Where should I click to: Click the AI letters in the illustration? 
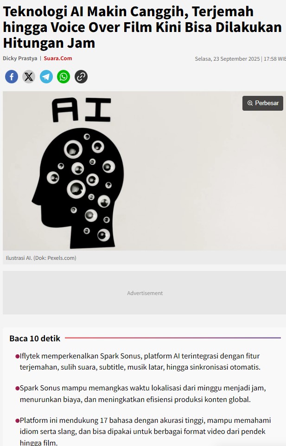coord(82,110)
